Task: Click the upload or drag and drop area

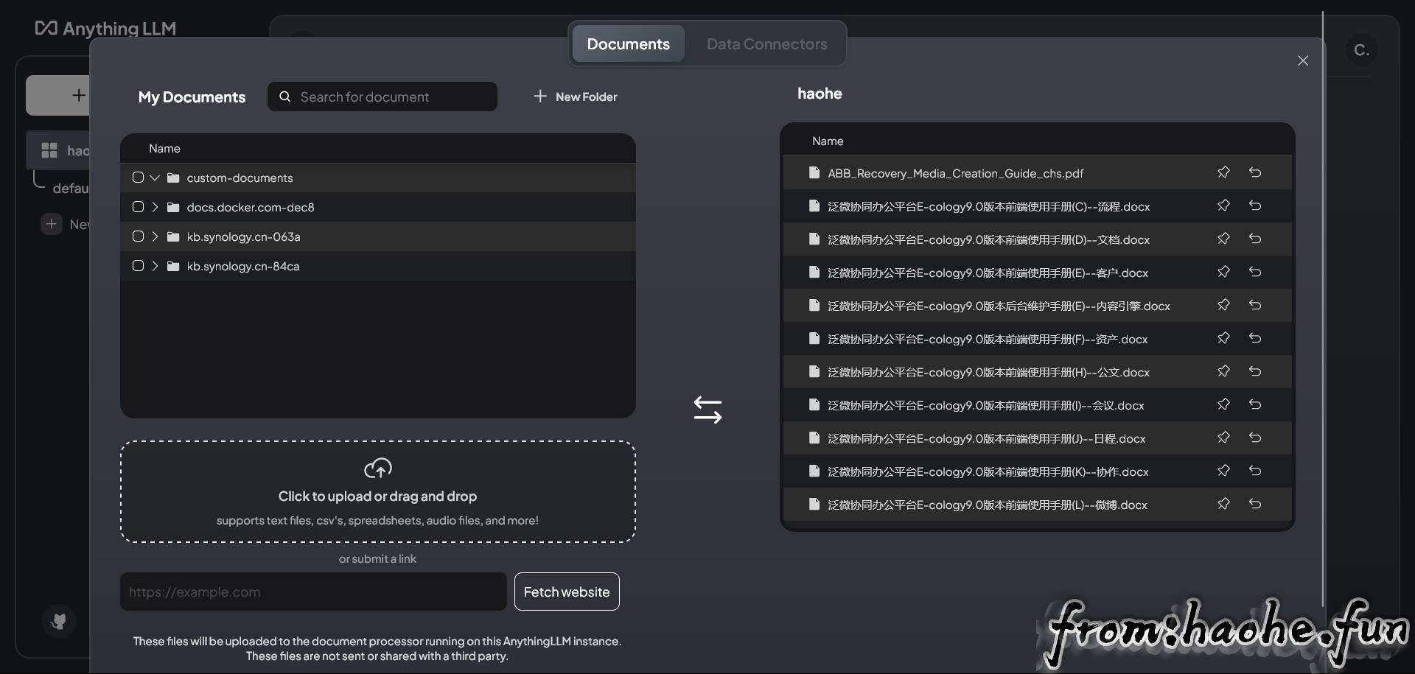Action: point(378,492)
